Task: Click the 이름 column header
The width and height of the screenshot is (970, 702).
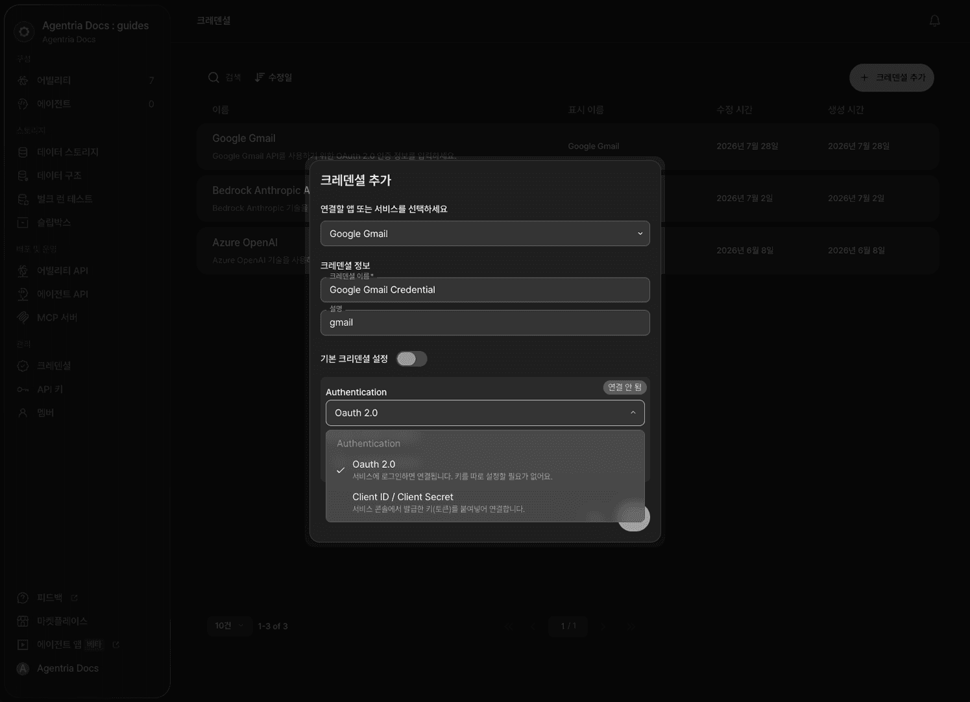Action: (221, 110)
